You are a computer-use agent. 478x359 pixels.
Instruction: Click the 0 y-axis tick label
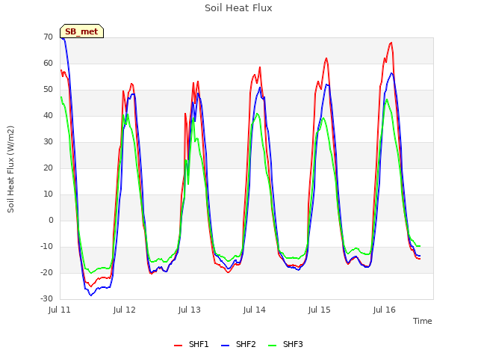click(x=51, y=221)
